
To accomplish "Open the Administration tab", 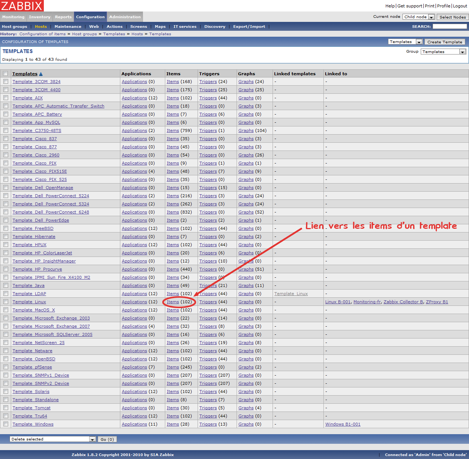I will pyautogui.click(x=125, y=17).
